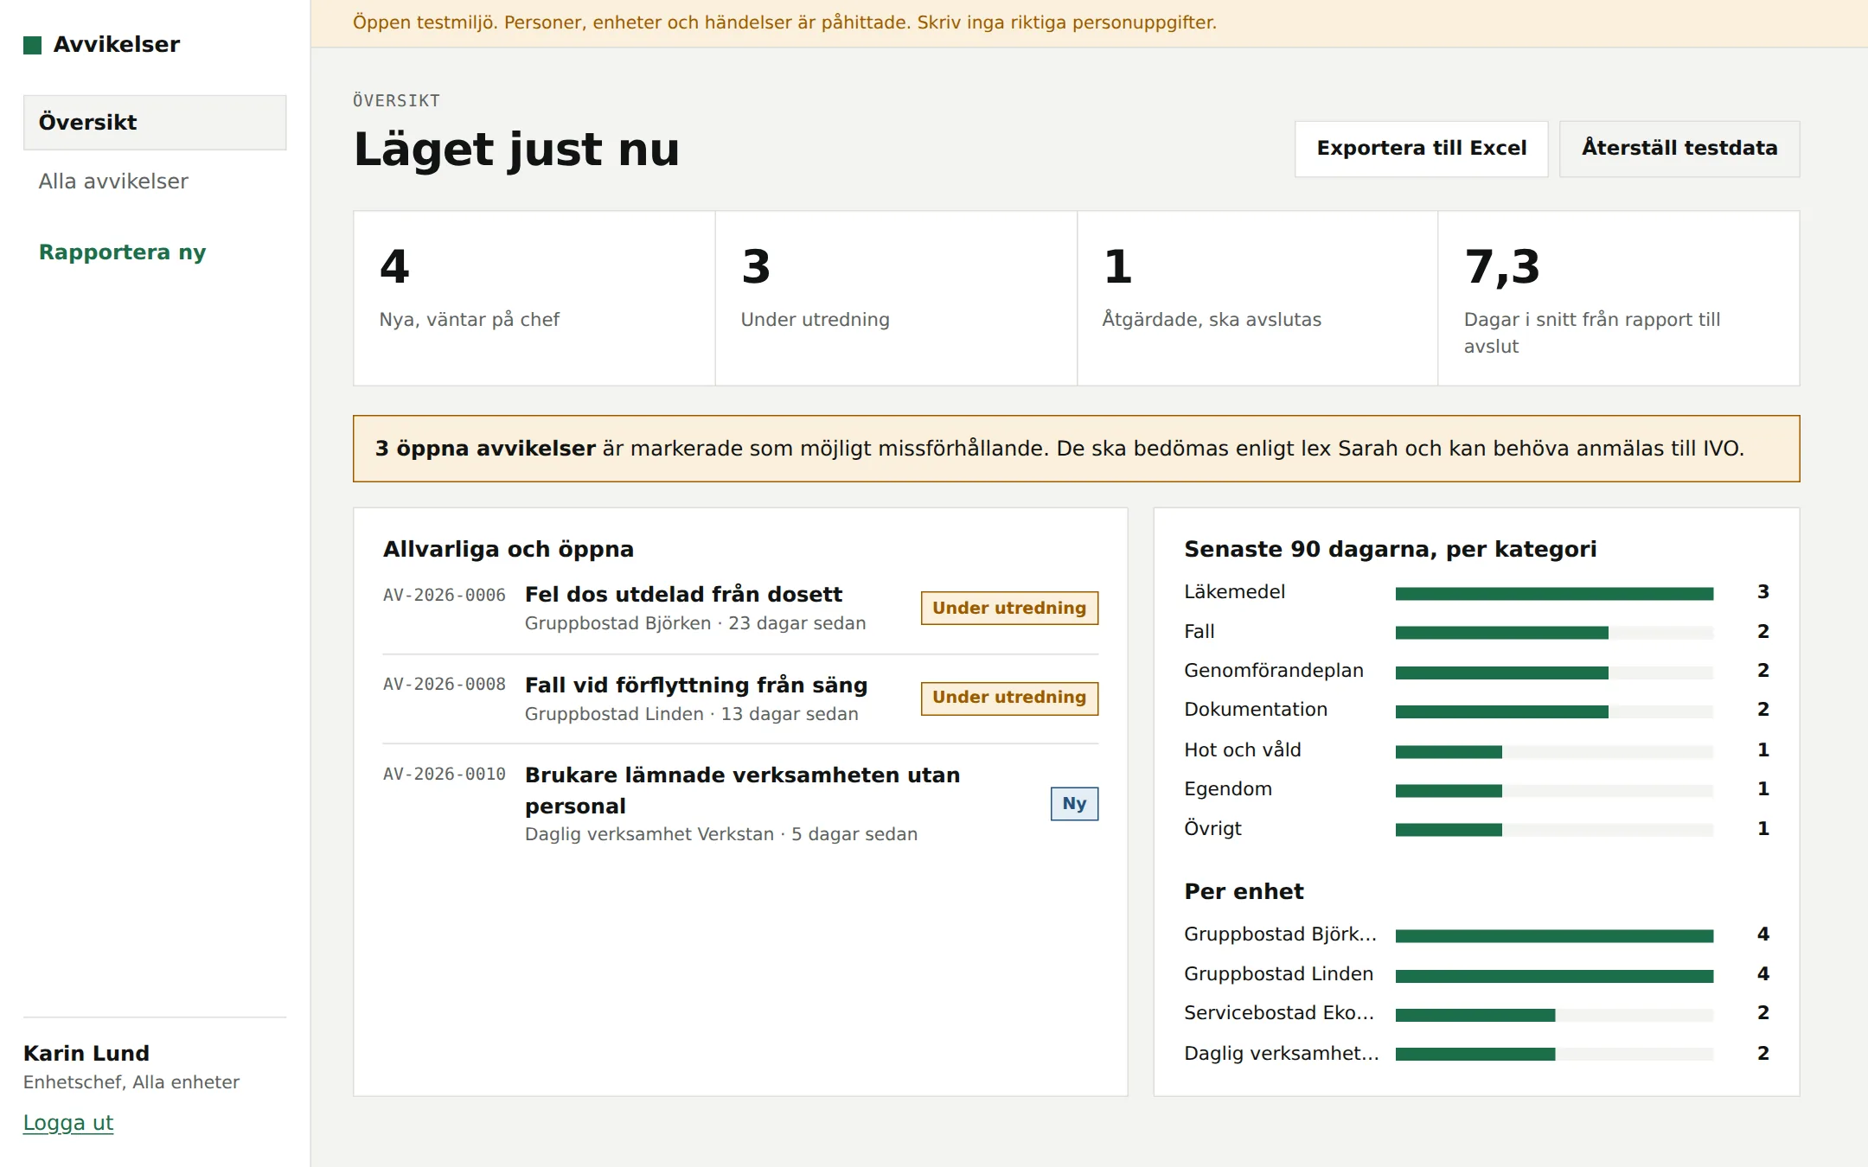The width and height of the screenshot is (1868, 1167).
Task: Click the Öppen testmiljö notice text
Action: 784,22
